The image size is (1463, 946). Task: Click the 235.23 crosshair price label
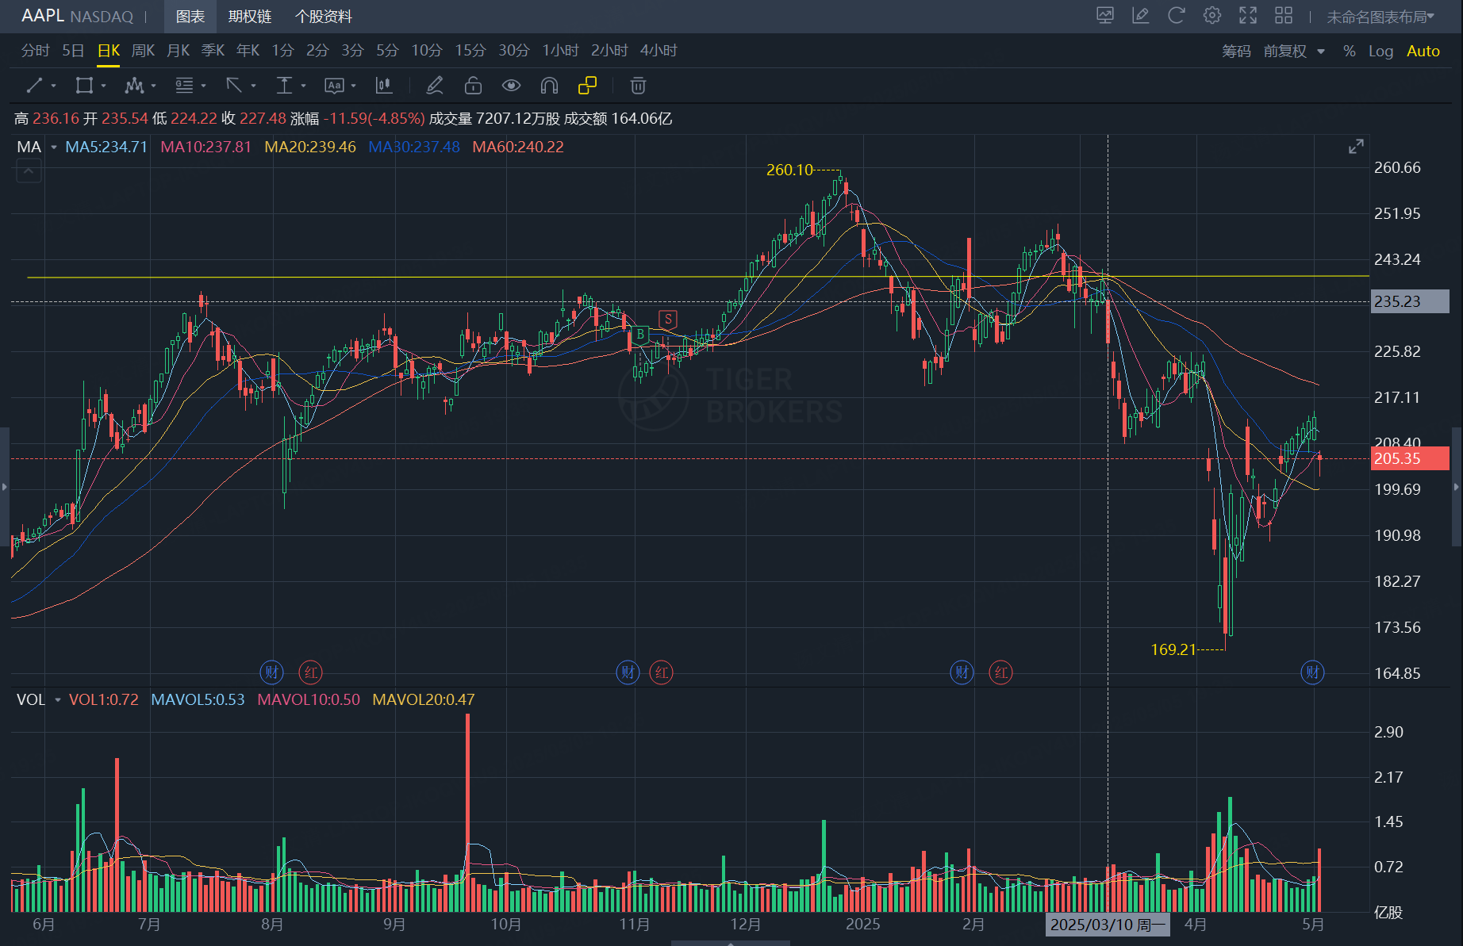[1410, 301]
